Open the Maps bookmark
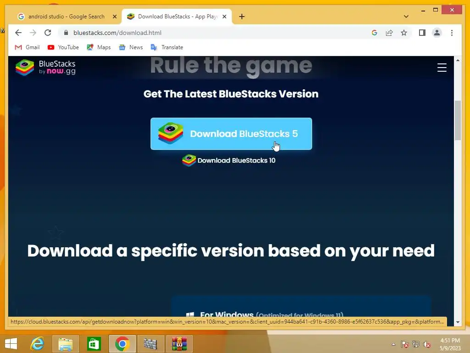The width and height of the screenshot is (470, 353). 99,47
